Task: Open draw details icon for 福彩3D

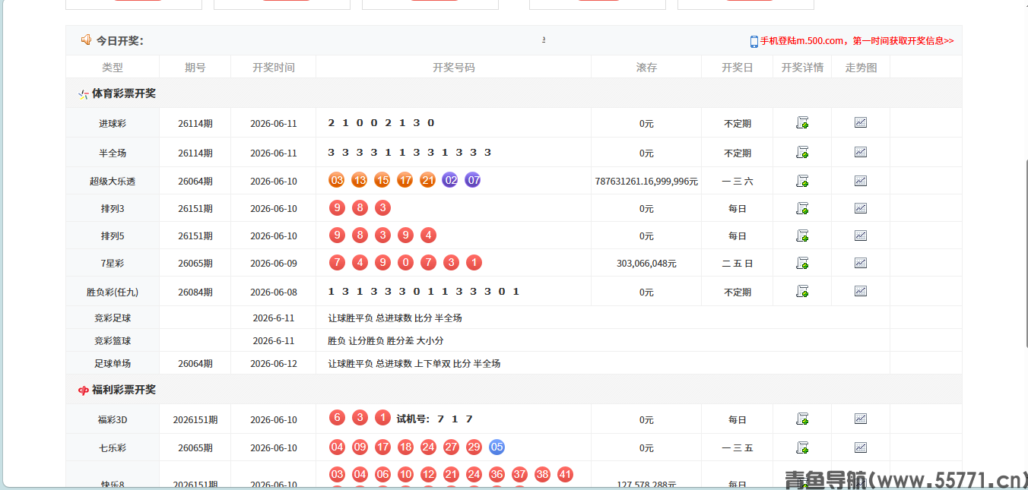Action: coord(802,419)
